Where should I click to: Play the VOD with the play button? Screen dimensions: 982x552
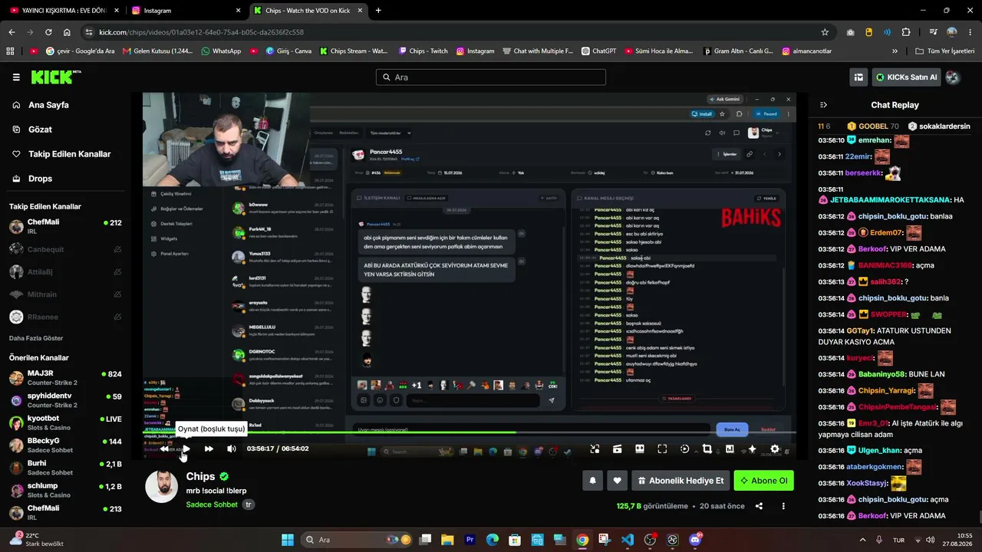186,449
